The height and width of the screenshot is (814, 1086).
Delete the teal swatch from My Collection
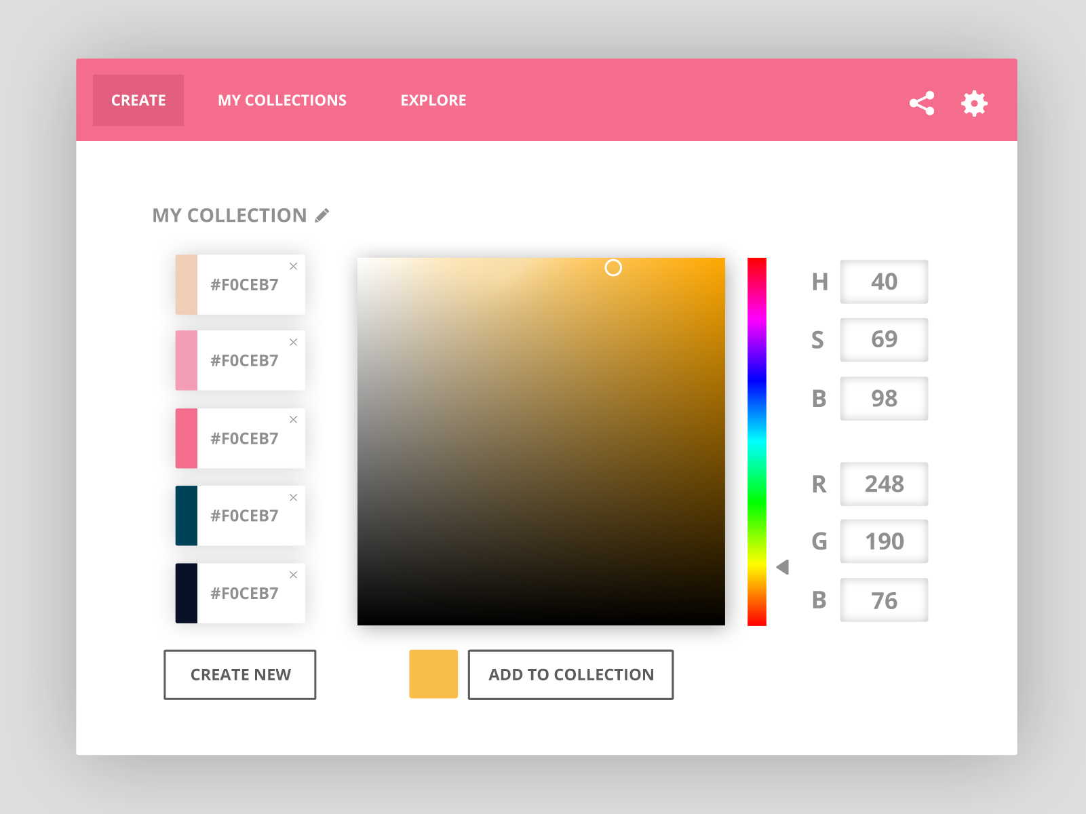click(x=294, y=497)
